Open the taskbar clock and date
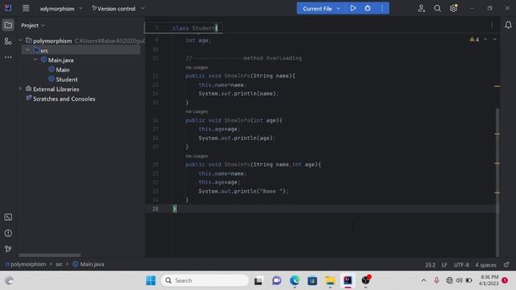Screen dimensions: 516x290 [x=489, y=280]
